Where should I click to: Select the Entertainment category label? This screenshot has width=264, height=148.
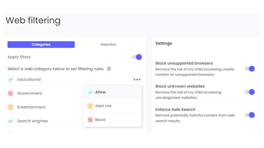point(31,107)
